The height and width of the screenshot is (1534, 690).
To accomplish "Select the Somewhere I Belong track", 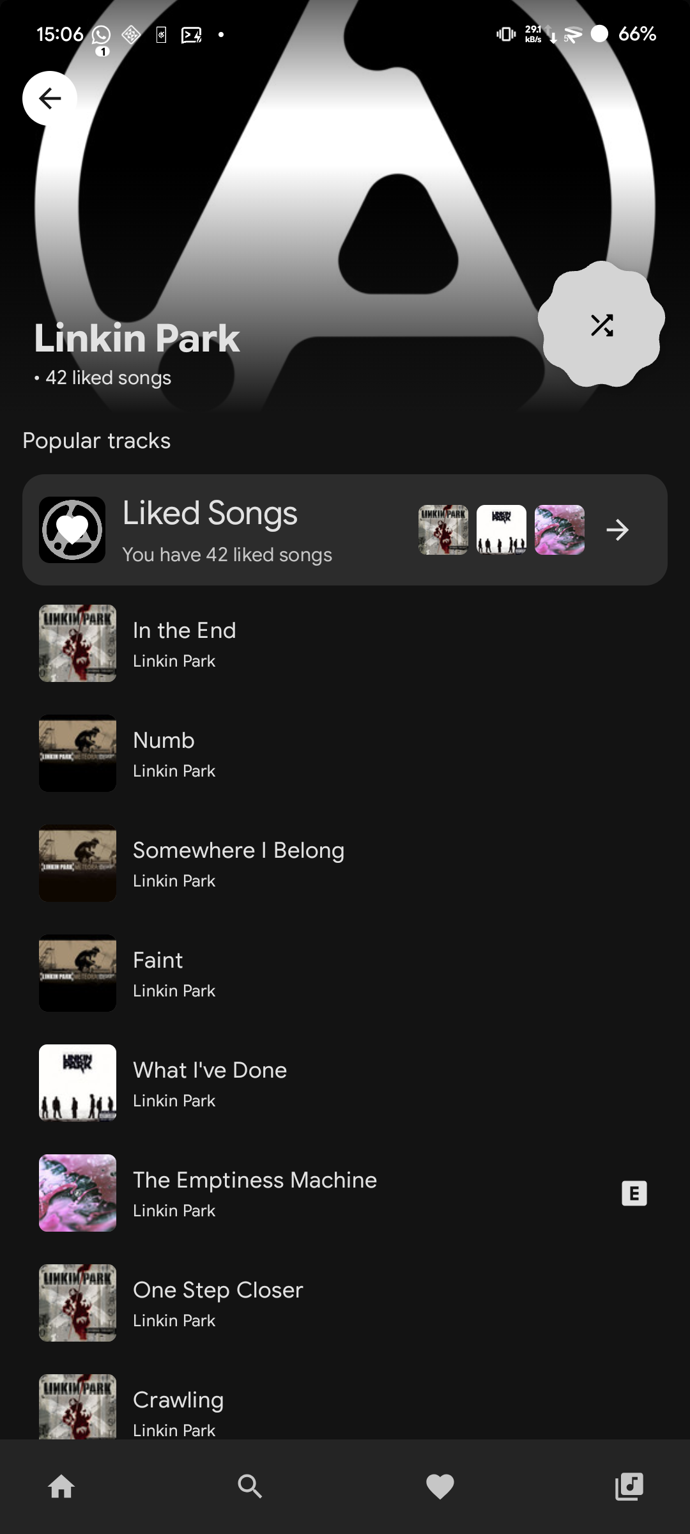I will 345,863.
